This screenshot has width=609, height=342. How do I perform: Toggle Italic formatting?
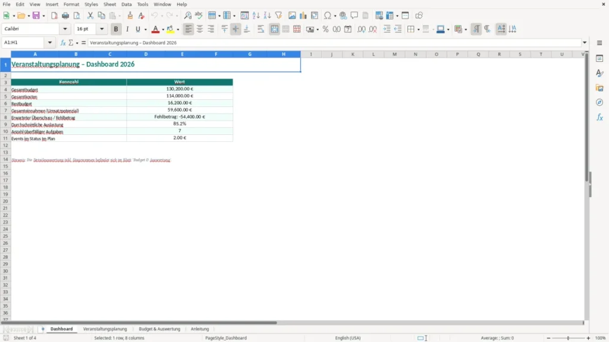click(x=127, y=29)
